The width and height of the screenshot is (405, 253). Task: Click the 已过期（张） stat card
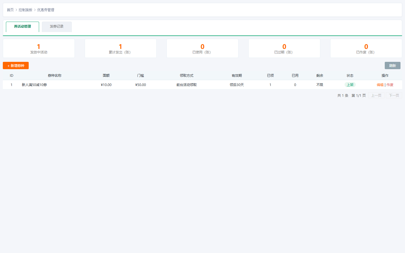pyautogui.click(x=284, y=48)
